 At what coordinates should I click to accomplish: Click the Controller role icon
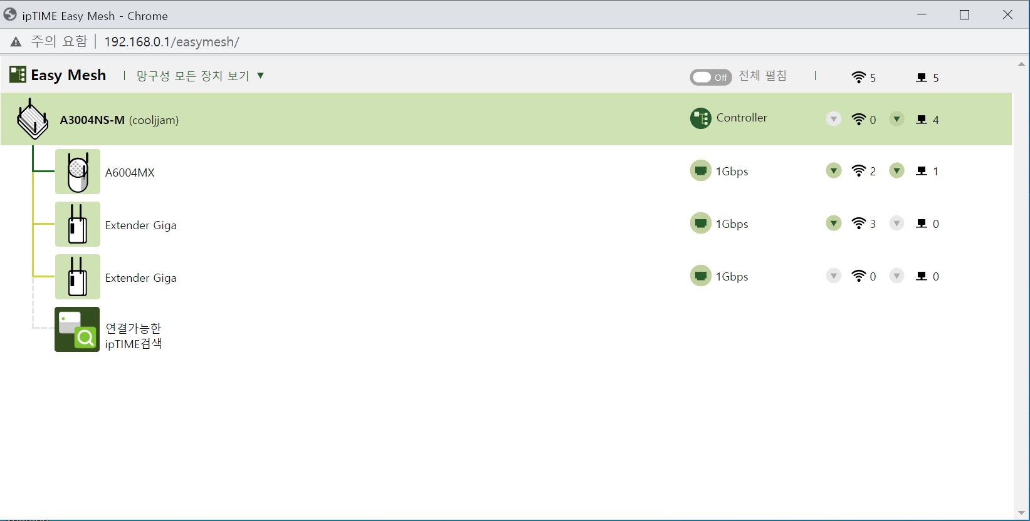[700, 118]
